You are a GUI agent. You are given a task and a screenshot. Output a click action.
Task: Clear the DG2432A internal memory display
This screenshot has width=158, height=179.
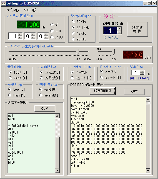(x=134, y=92)
